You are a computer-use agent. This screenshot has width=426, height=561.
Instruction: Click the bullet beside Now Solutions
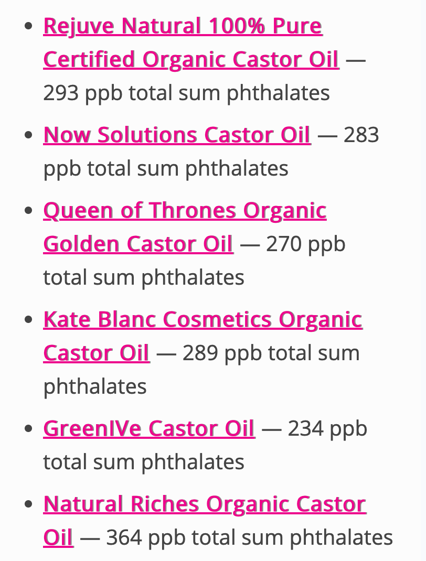click(29, 135)
